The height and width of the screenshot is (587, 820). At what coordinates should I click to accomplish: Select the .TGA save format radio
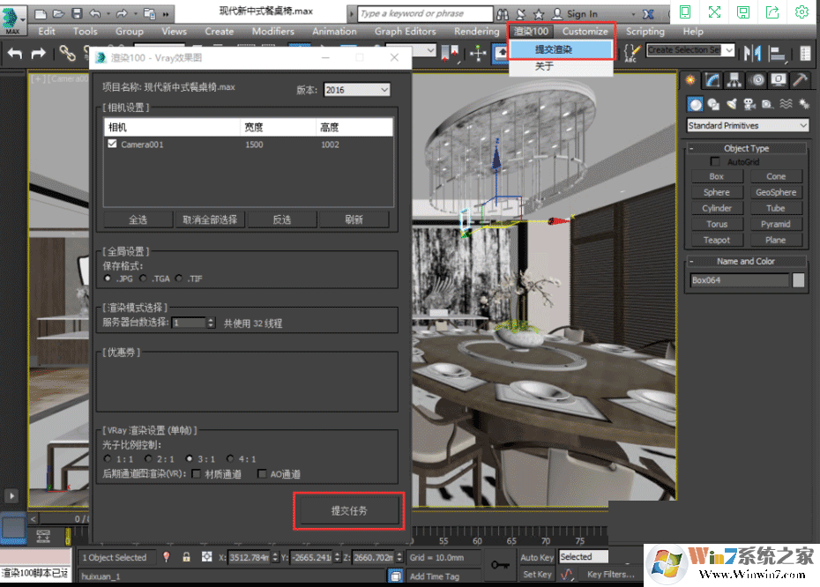[x=144, y=279]
